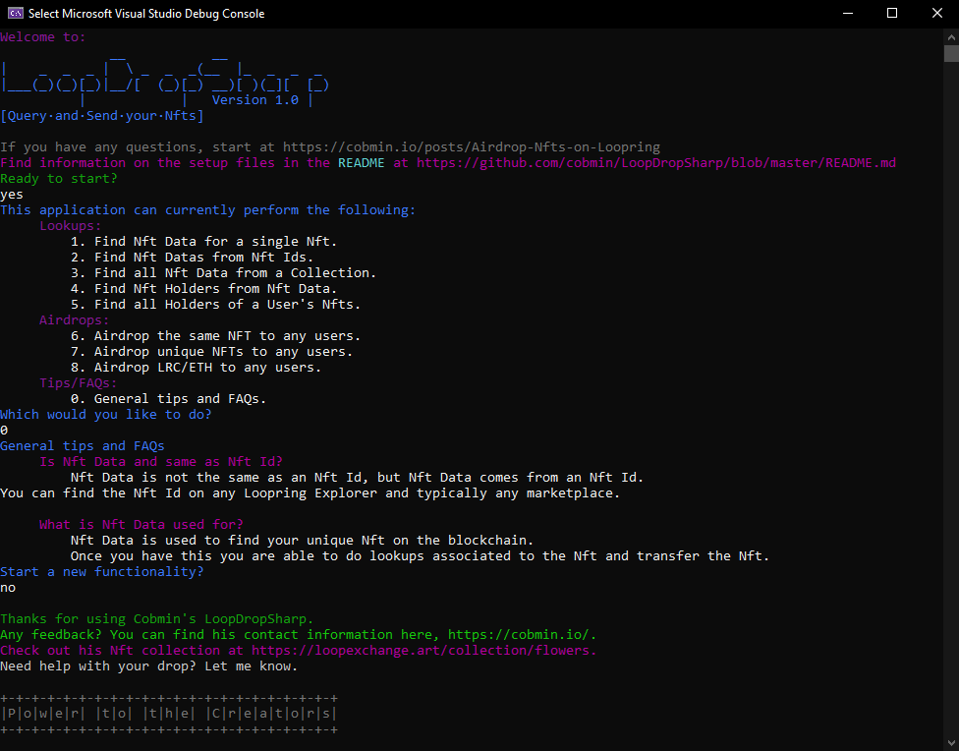959x751 pixels.
Task: Click 'Which would you like to do?' prompt
Action: point(106,415)
